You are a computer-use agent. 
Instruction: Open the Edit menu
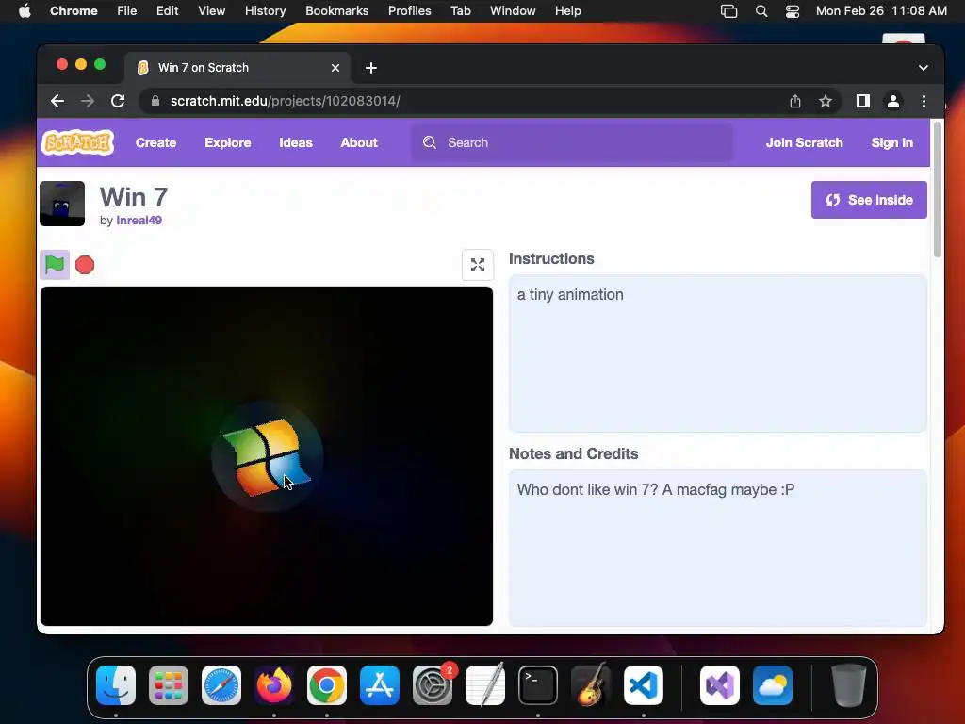[x=168, y=10]
